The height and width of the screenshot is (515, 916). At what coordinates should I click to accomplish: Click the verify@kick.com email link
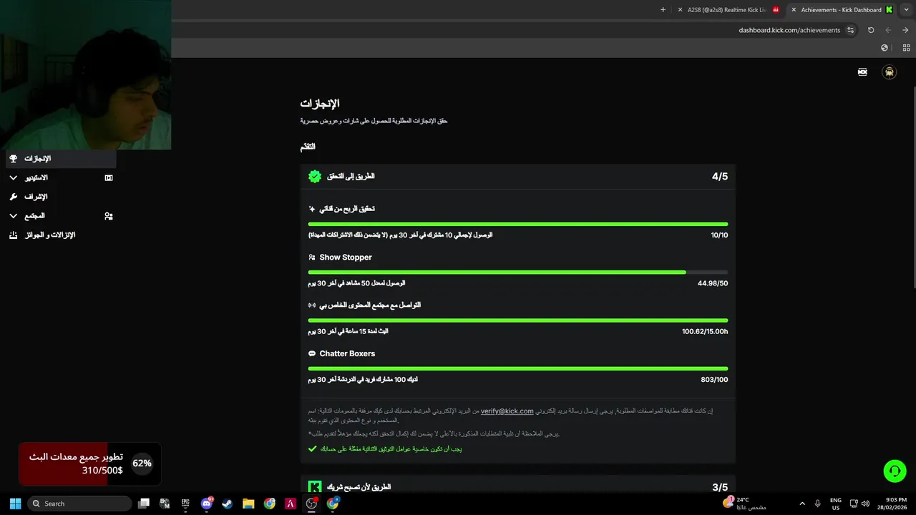(507, 411)
